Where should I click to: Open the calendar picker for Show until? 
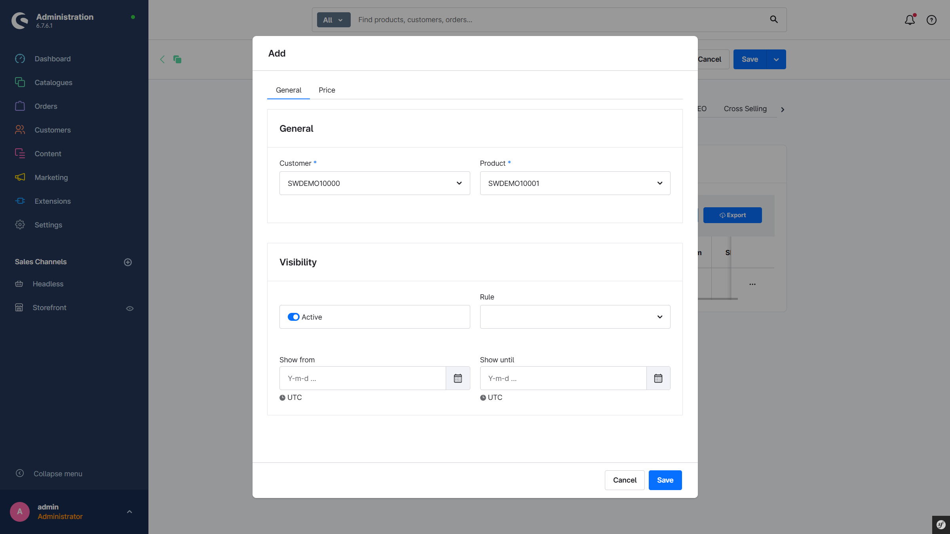tap(658, 378)
